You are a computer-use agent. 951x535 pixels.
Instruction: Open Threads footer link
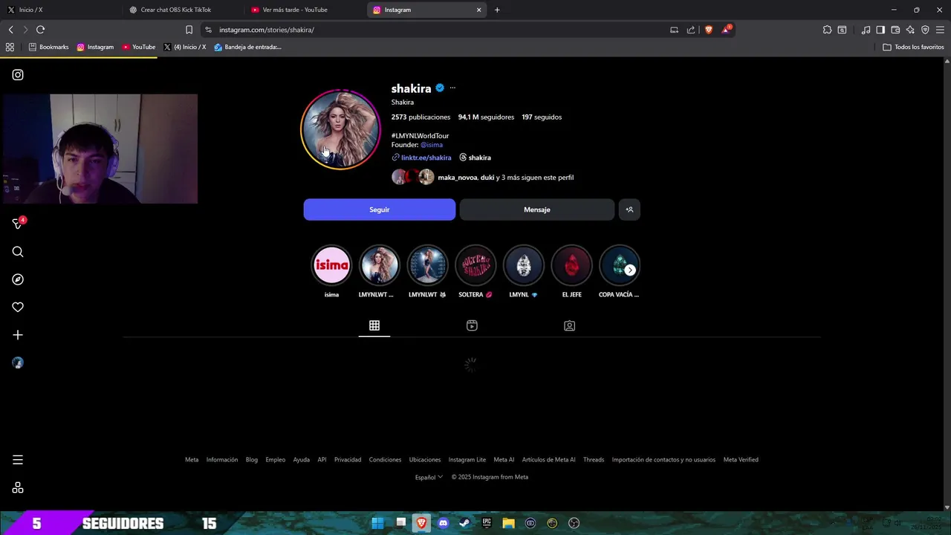click(x=594, y=460)
